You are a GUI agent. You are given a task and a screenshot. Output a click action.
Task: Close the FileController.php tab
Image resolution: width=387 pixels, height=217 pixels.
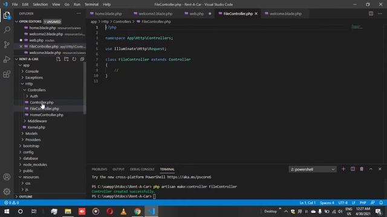[256, 13]
